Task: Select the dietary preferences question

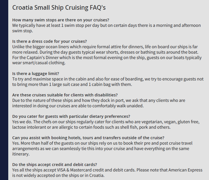Action: click(x=71, y=116)
